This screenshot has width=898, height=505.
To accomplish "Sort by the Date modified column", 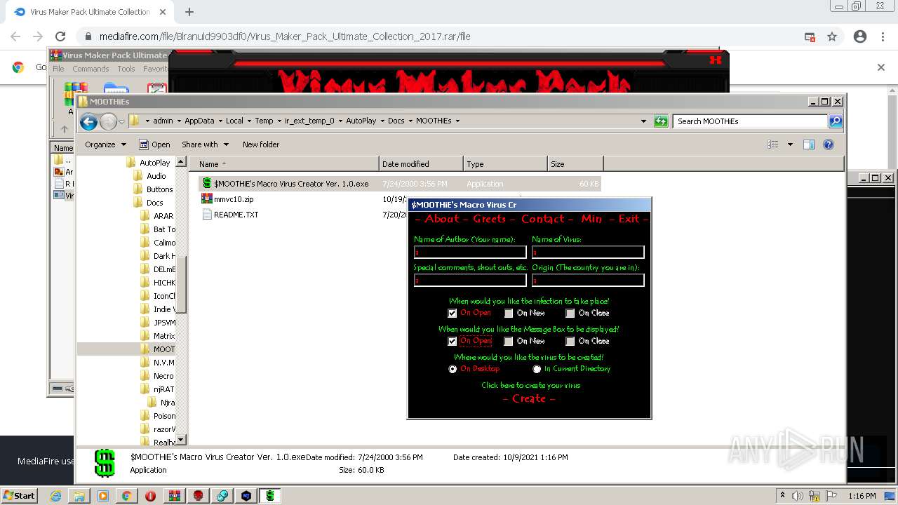I will tap(421, 164).
